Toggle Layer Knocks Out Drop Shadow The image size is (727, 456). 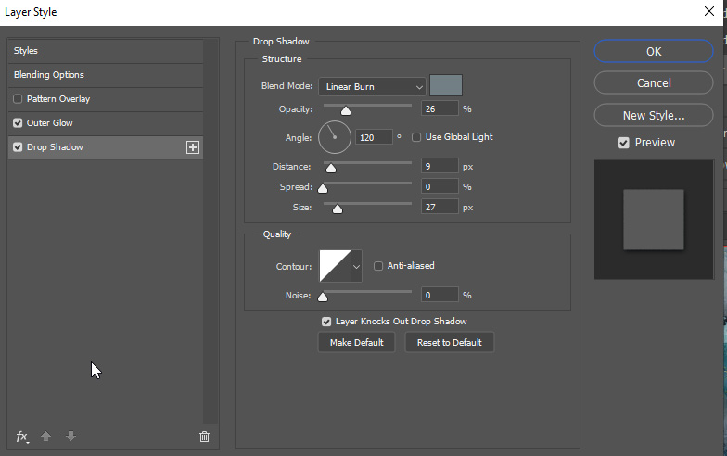[326, 322]
